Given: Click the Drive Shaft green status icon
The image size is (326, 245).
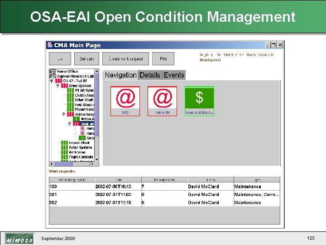Looking at the screenshot, I should (70, 100).
